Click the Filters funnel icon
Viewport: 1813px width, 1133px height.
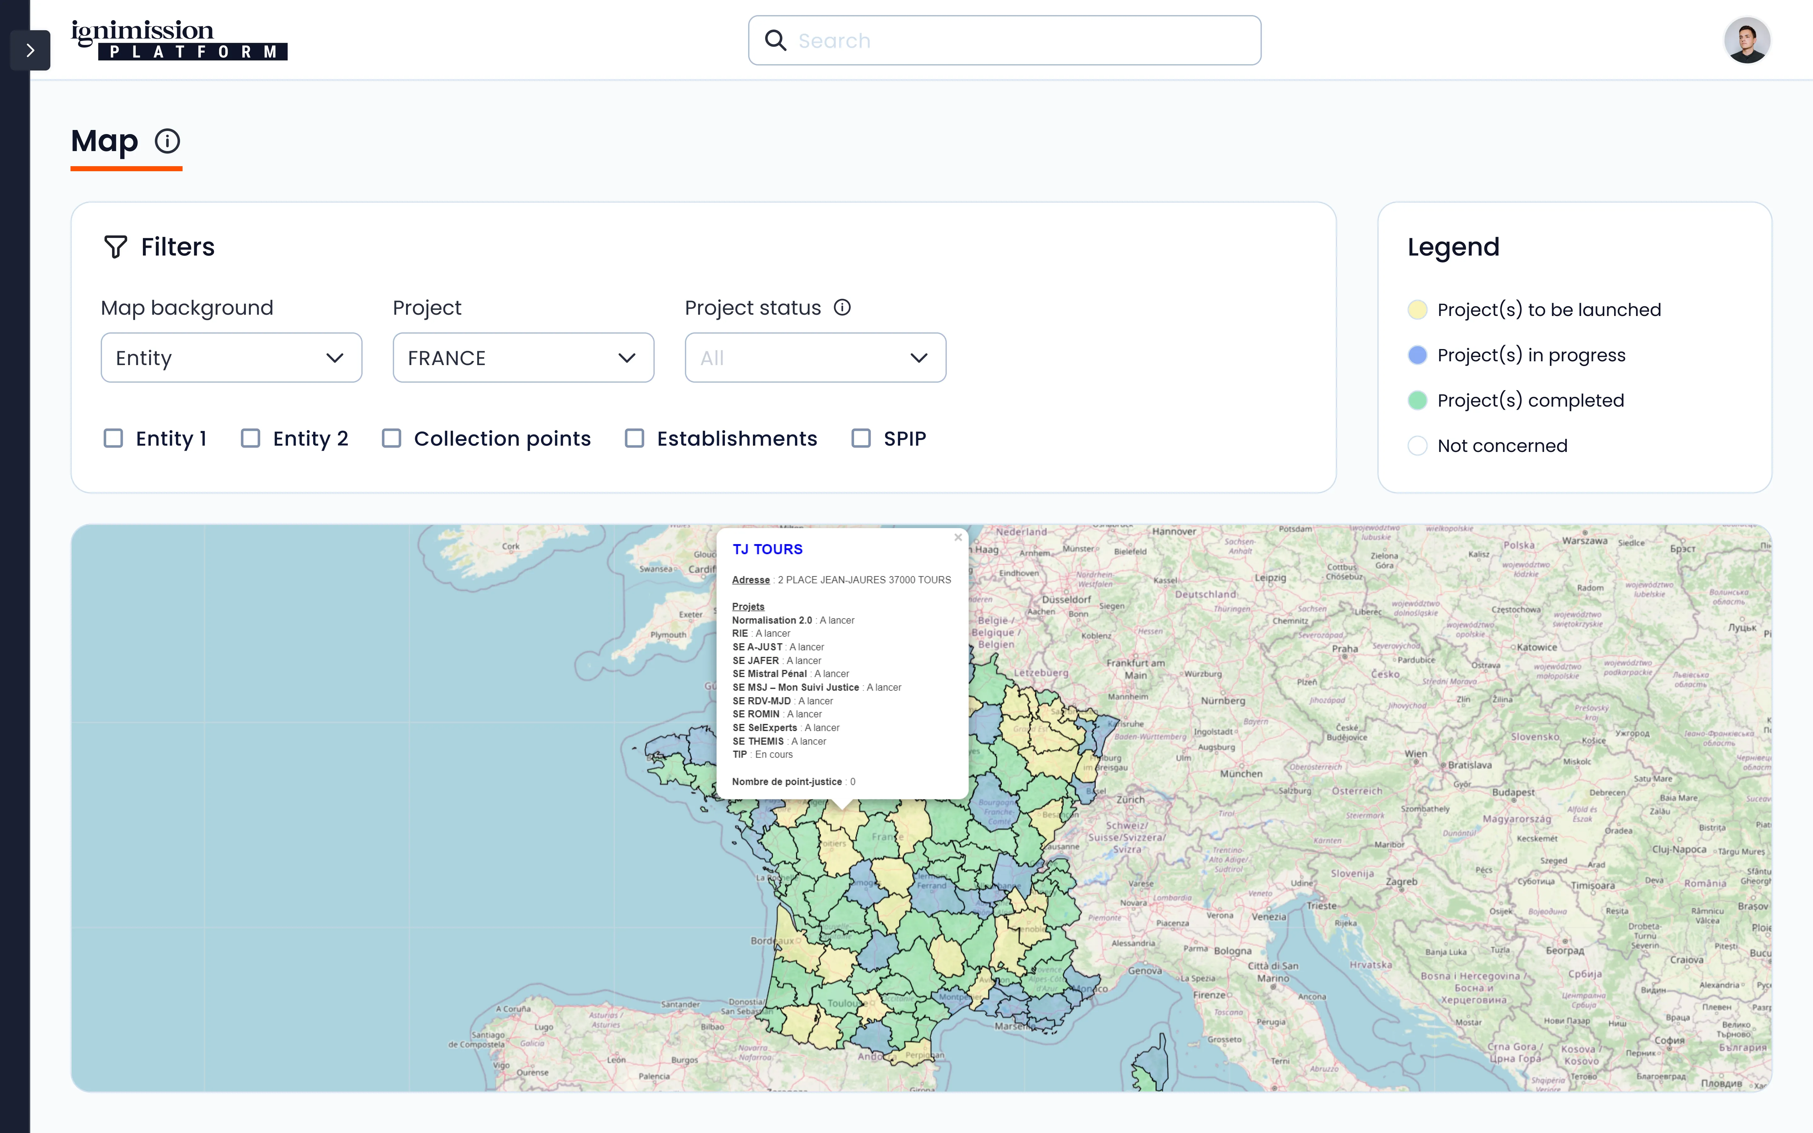pos(116,246)
